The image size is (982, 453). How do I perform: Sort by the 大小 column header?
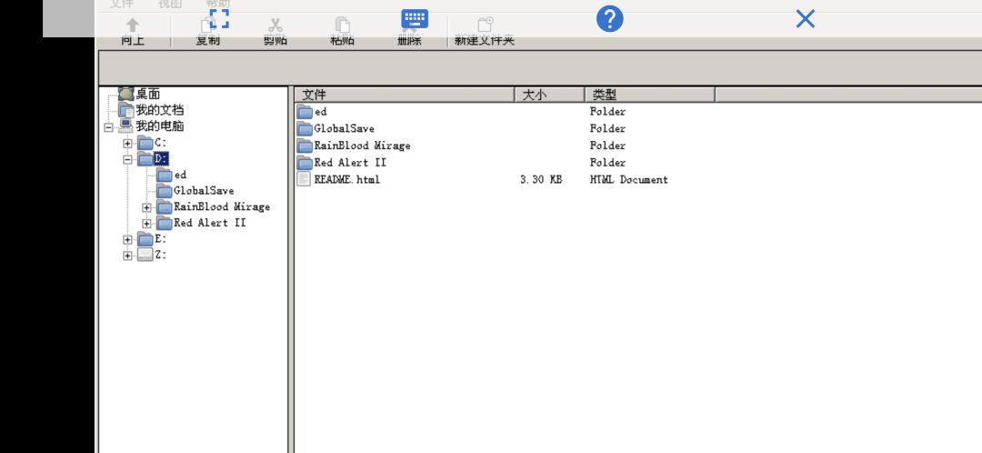pyautogui.click(x=549, y=95)
